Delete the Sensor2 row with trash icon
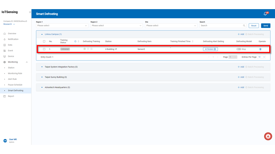 click(260, 49)
